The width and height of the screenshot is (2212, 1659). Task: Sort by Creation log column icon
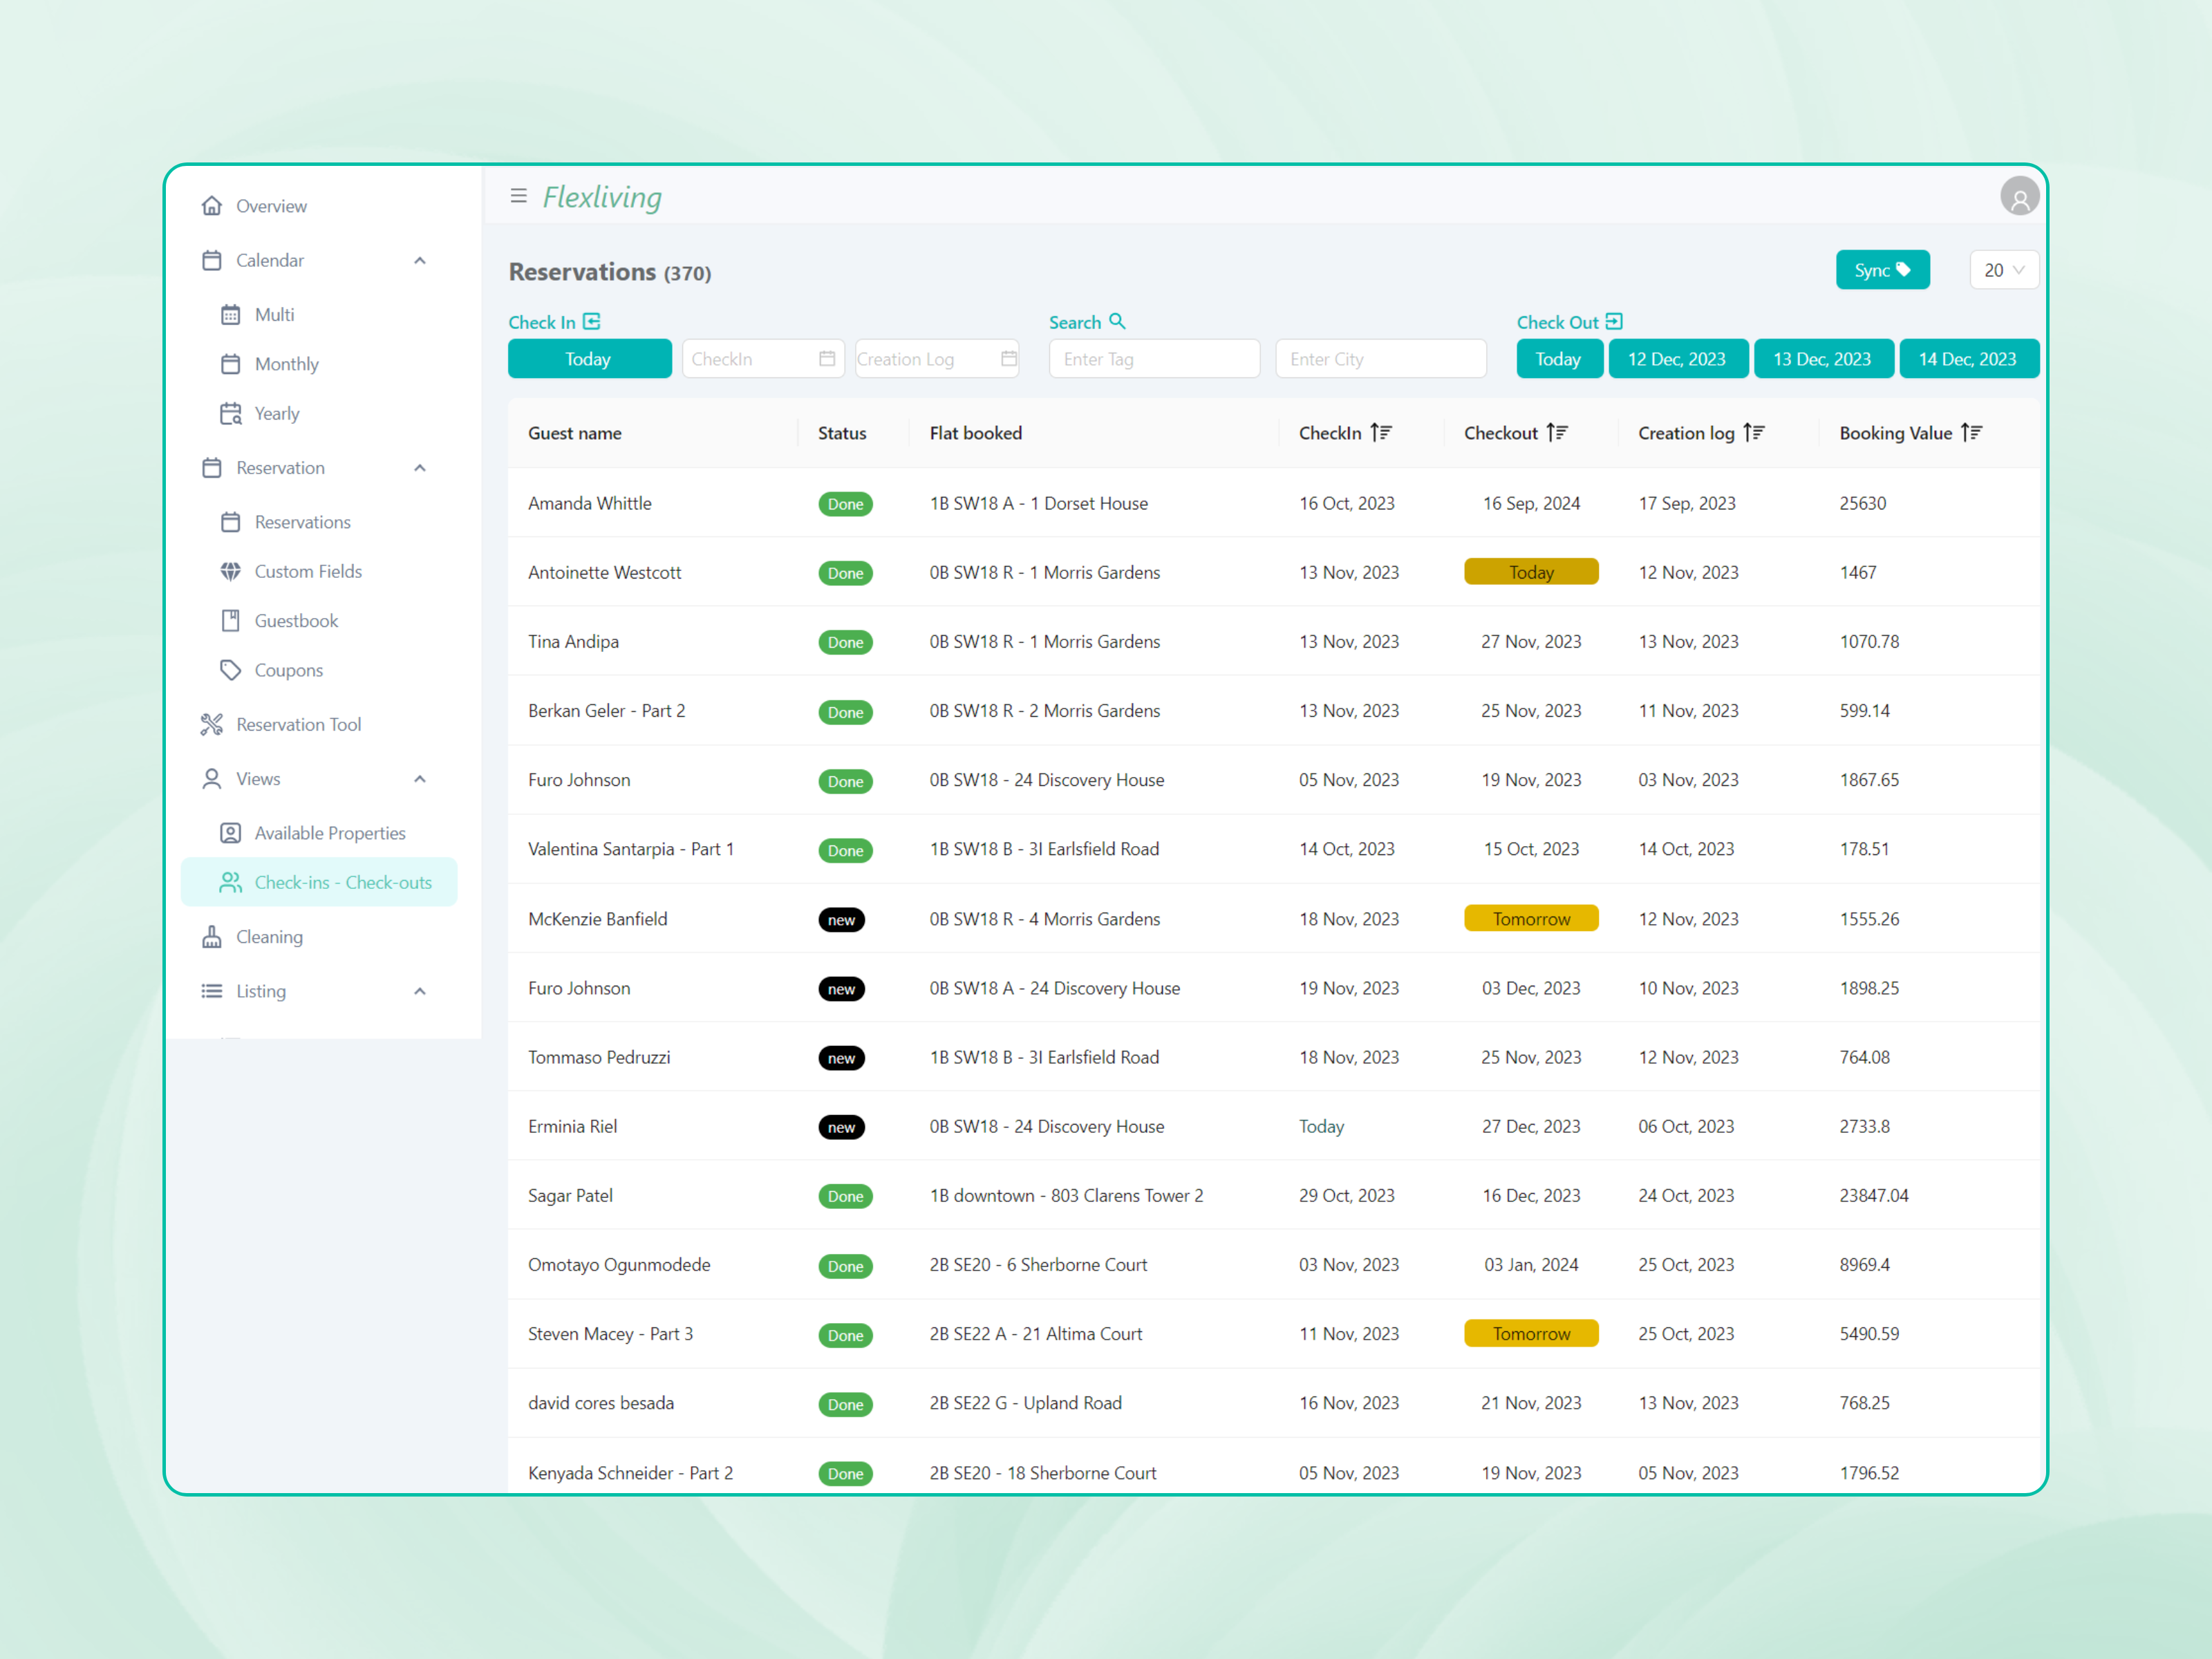point(1753,433)
